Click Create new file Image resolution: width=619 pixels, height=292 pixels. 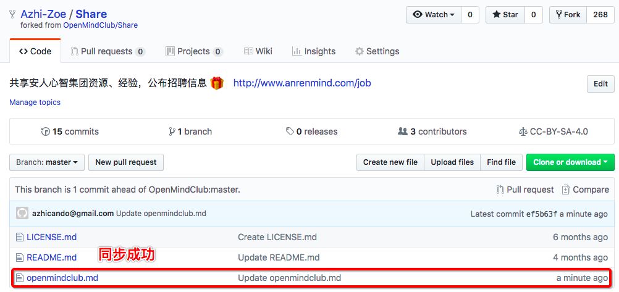(390, 162)
